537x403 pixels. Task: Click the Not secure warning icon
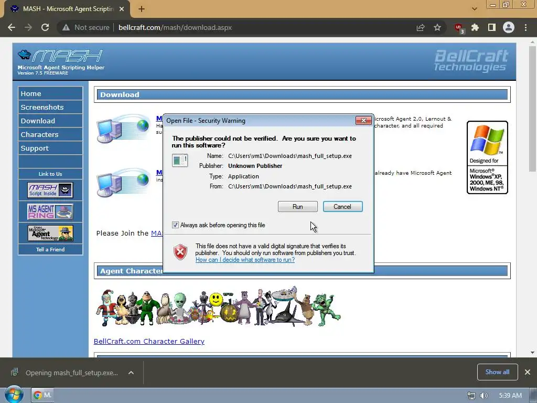pos(66,27)
